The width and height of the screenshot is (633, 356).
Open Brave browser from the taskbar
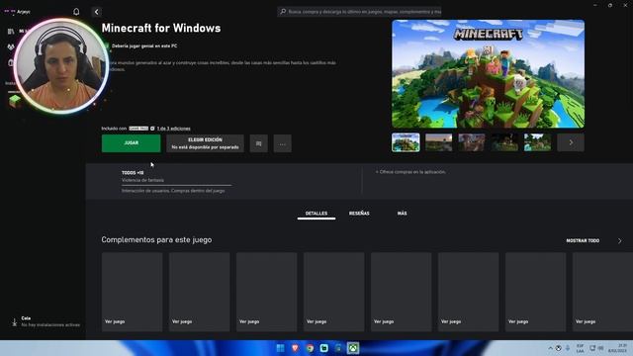[295, 348]
